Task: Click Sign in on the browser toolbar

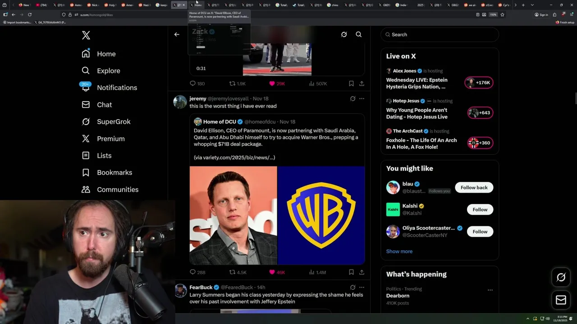Action: click(x=541, y=15)
